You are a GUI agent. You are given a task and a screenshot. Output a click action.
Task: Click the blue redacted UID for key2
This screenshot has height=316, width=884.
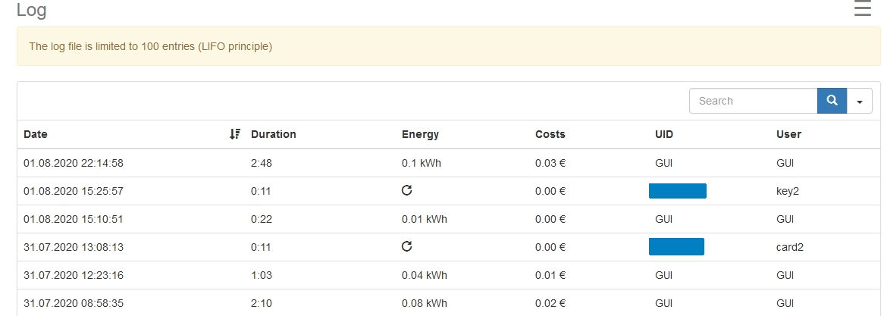tap(678, 191)
